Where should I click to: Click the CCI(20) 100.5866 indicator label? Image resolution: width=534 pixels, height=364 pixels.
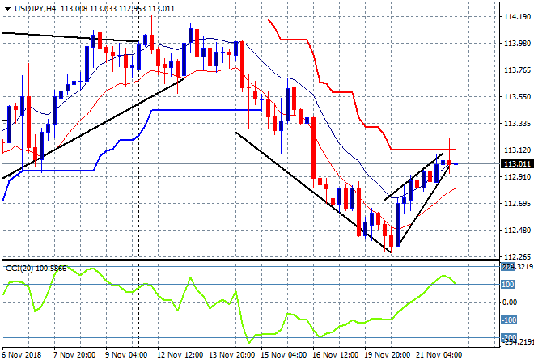36,269
